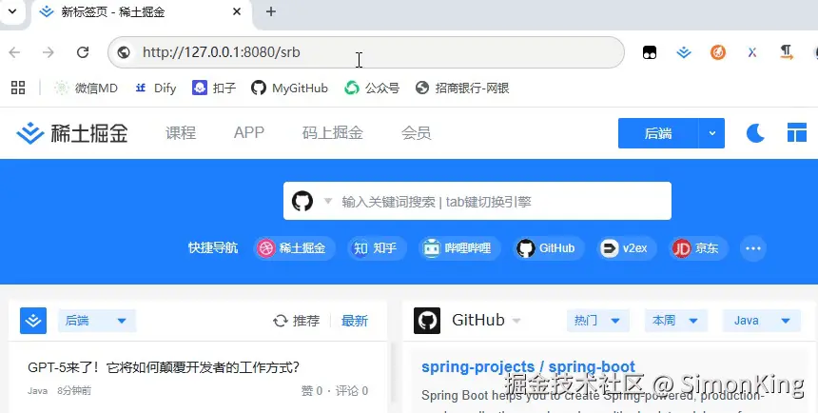Go to the APP menu item
Screen dimensions: 818x413
click(x=249, y=132)
